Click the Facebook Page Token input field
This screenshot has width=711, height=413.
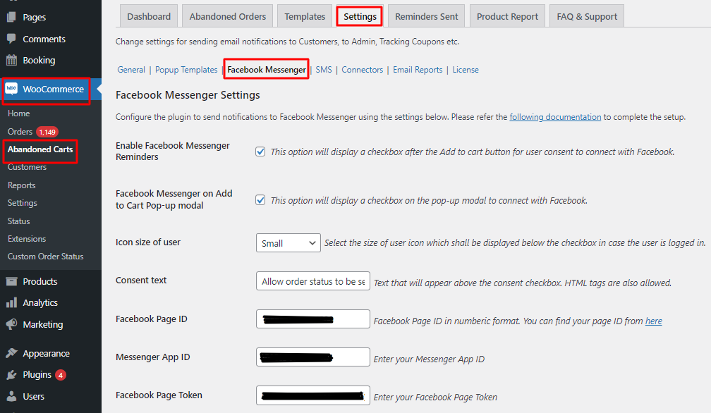(x=313, y=395)
